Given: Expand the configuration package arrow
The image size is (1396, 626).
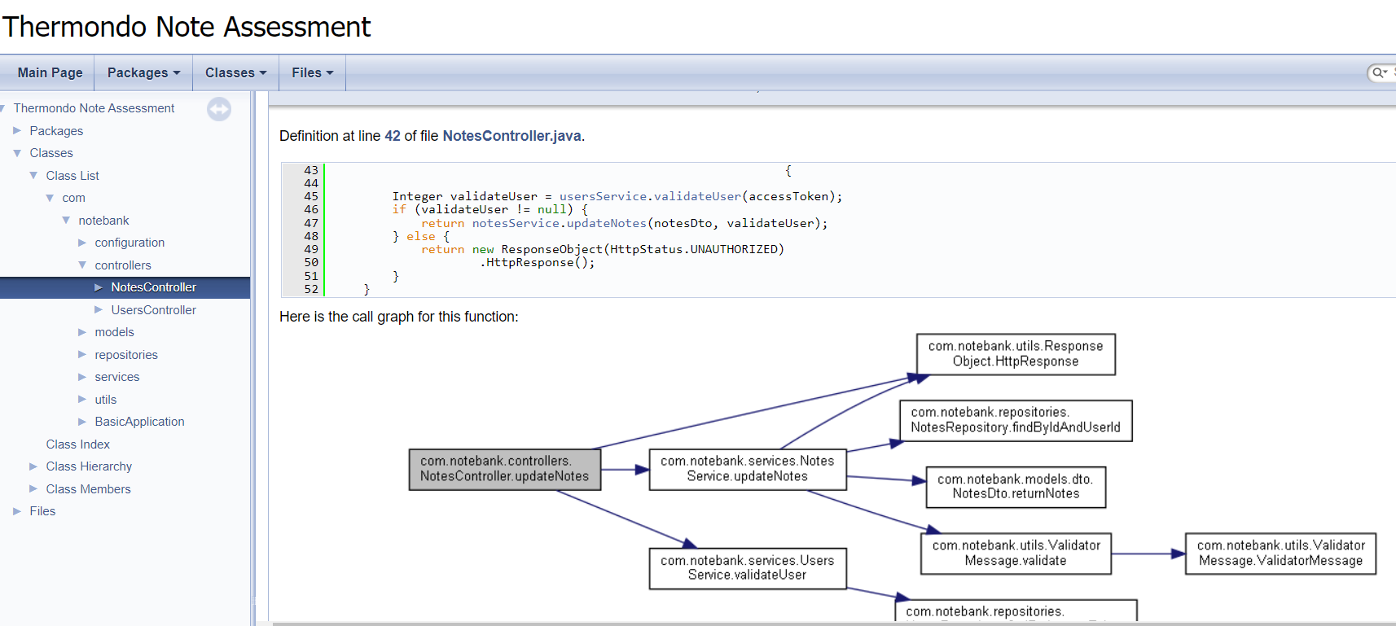Looking at the screenshot, I should [x=82, y=243].
